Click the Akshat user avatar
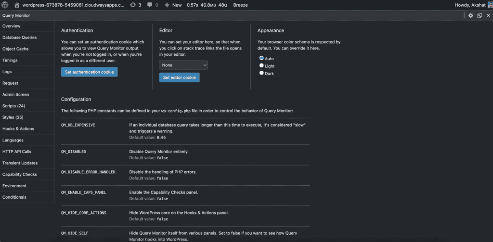493x242 pixels. click(490, 5)
